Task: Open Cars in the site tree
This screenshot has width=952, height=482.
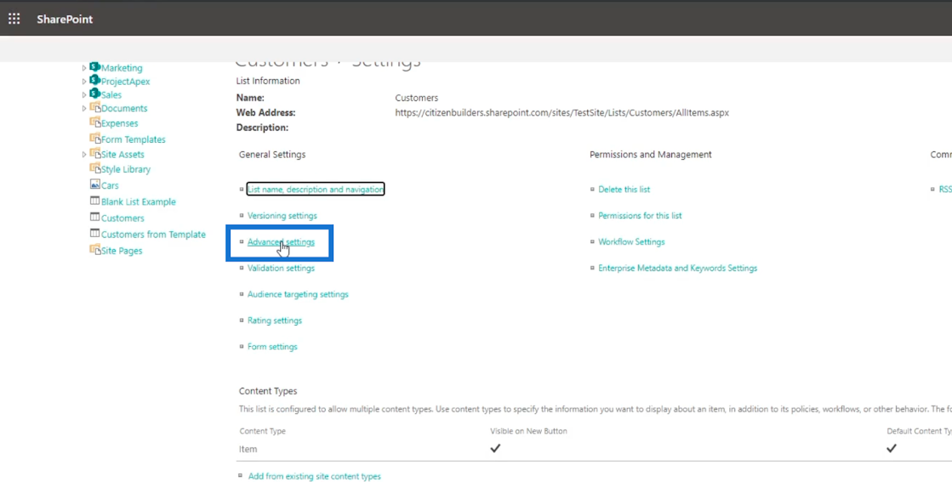Action: [x=109, y=185]
